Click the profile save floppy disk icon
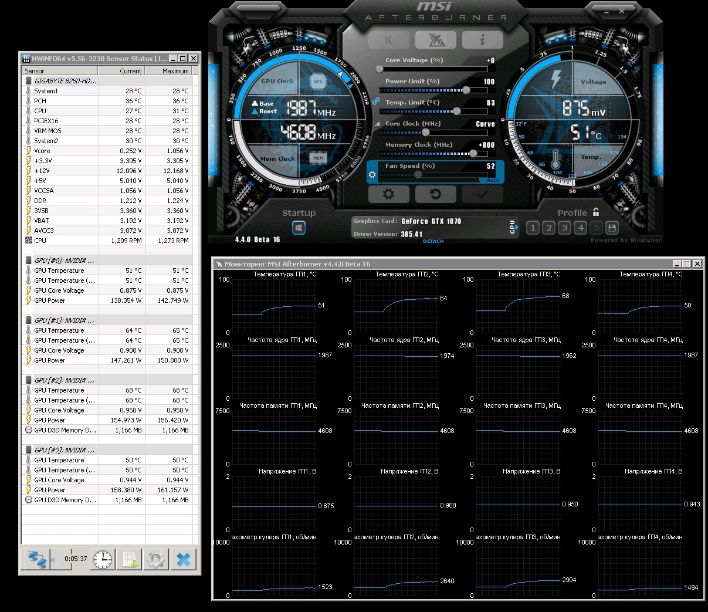The width and height of the screenshot is (708, 612). tap(612, 228)
